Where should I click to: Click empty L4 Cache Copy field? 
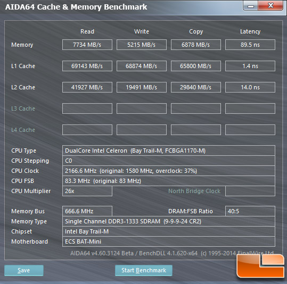tap(196, 130)
